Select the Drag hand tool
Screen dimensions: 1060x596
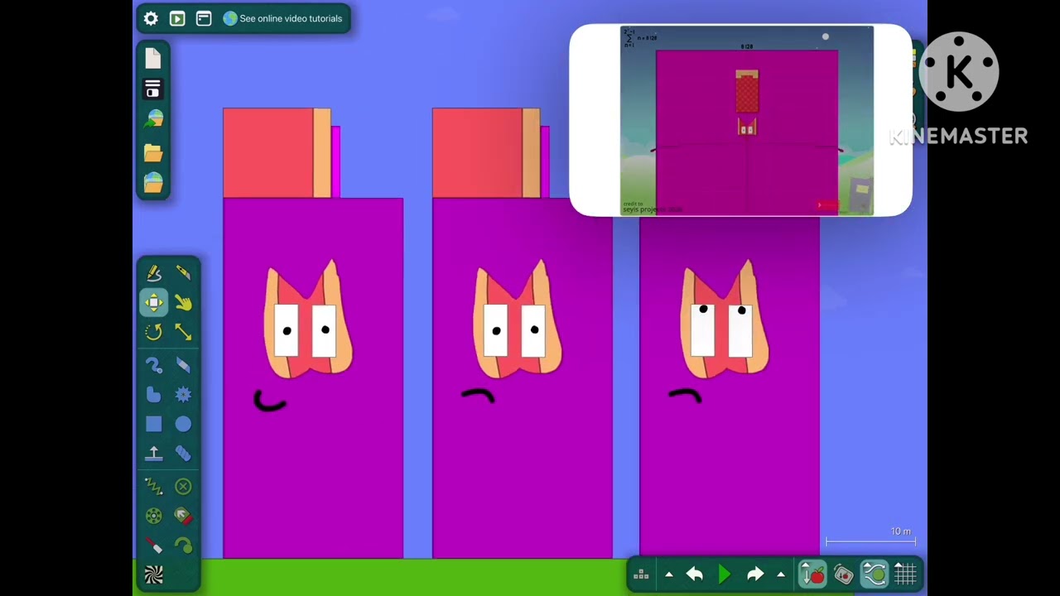(x=183, y=302)
